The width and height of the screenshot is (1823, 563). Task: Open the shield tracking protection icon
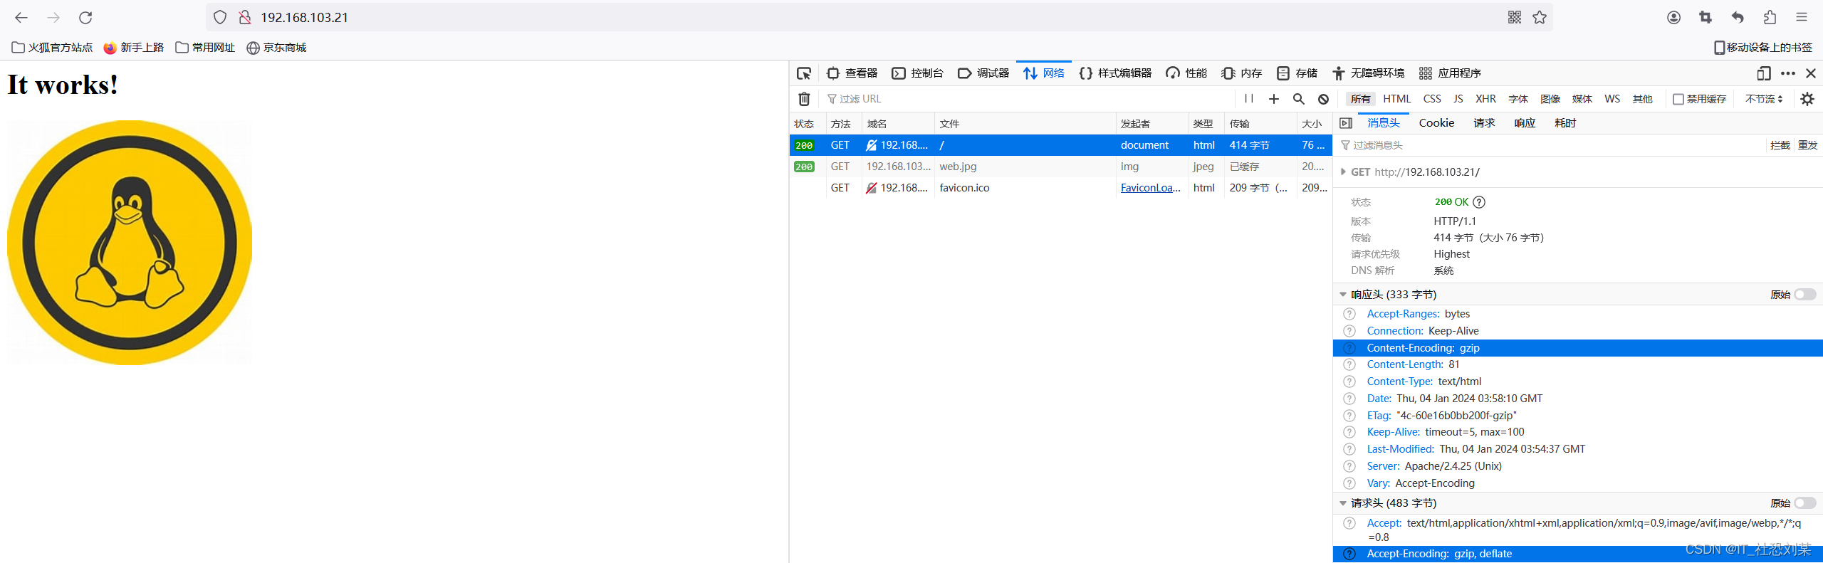(220, 17)
